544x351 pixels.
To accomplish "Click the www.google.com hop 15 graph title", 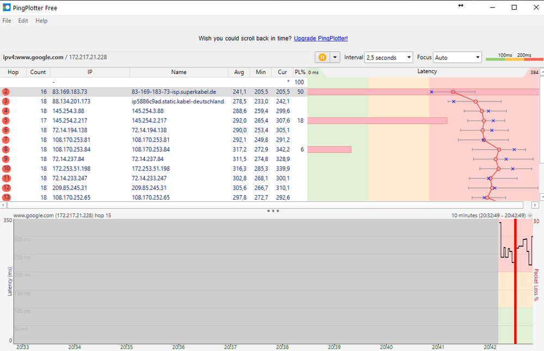I will (x=62, y=215).
